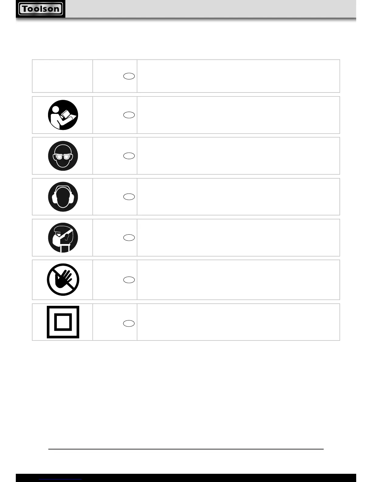
Task: Click the safety goggles symbol
Action: 63,156
